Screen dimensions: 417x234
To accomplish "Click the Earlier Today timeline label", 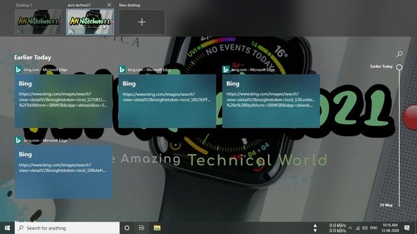I will (381, 66).
